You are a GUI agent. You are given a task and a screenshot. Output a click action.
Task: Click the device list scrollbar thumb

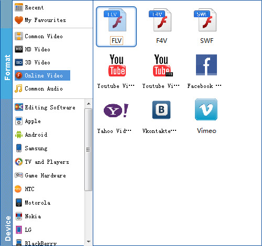89,150
